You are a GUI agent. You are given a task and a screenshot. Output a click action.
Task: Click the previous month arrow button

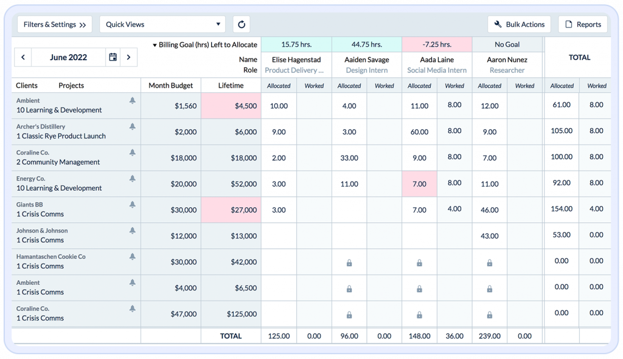pos(23,57)
